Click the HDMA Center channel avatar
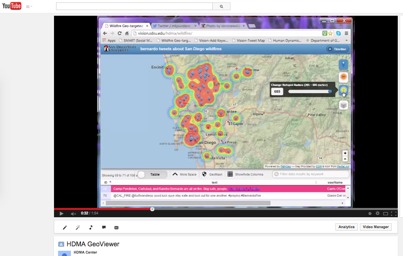403x256 pixels. coord(64,254)
